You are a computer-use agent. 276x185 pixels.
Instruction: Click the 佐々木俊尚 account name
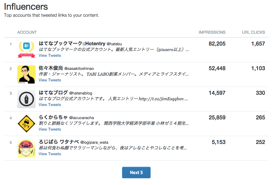point(51,68)
